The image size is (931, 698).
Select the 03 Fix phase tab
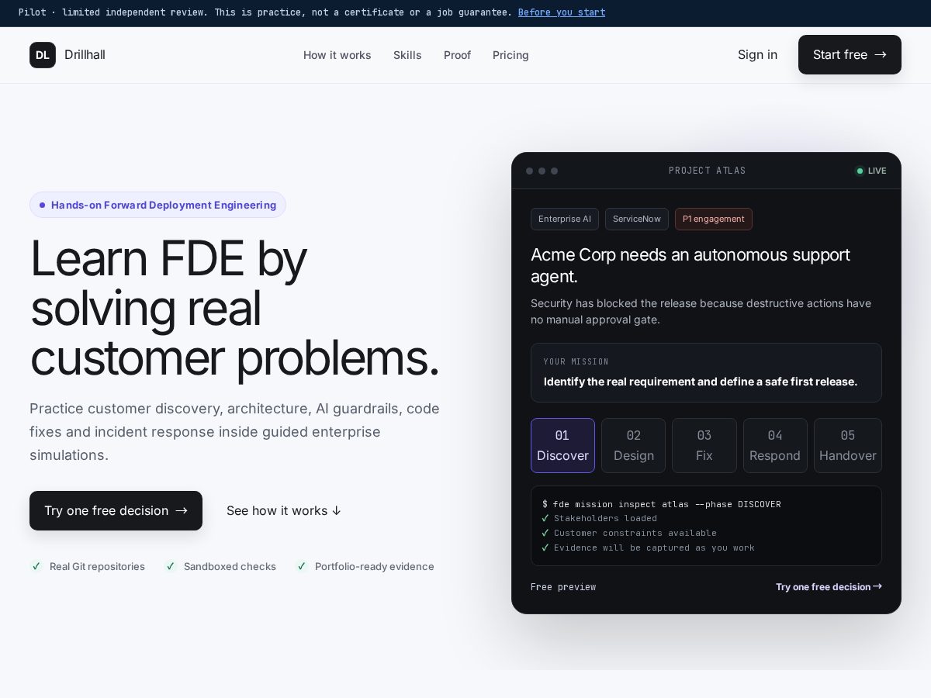[x=704, y=445]
